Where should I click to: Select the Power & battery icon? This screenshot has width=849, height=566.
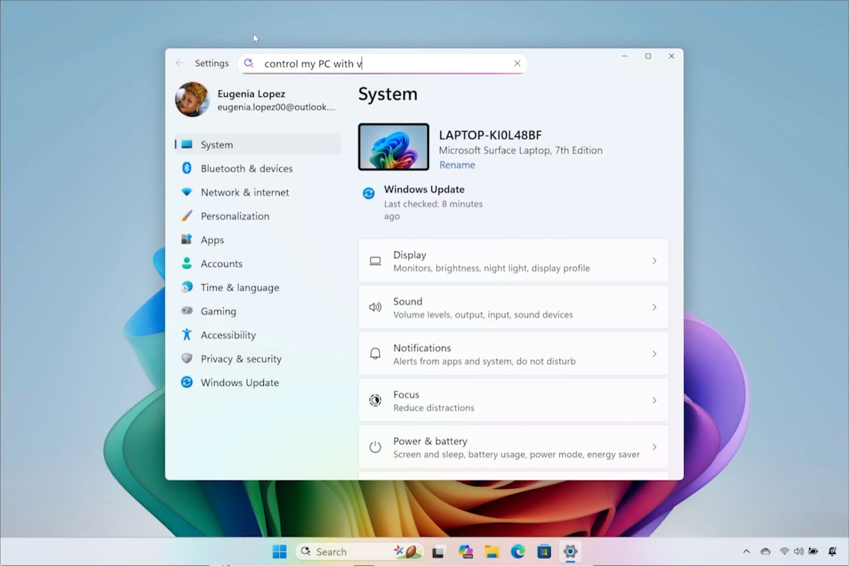[x=375, y=447]
